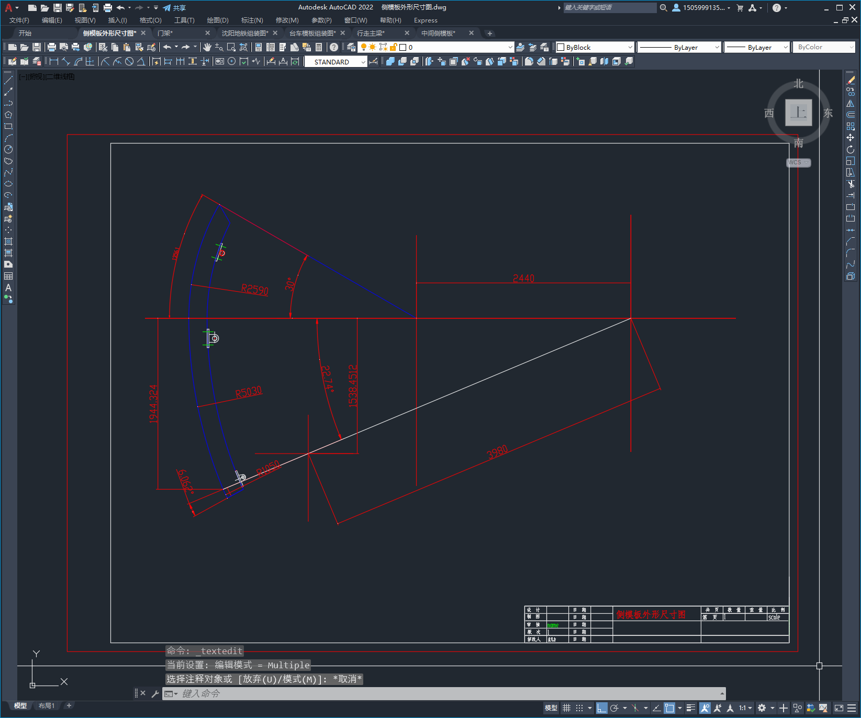The height and width of the screenshot is (718, 861).
Task: Activate the Move tool on the right toolbar
Action: tap(851, 138)
